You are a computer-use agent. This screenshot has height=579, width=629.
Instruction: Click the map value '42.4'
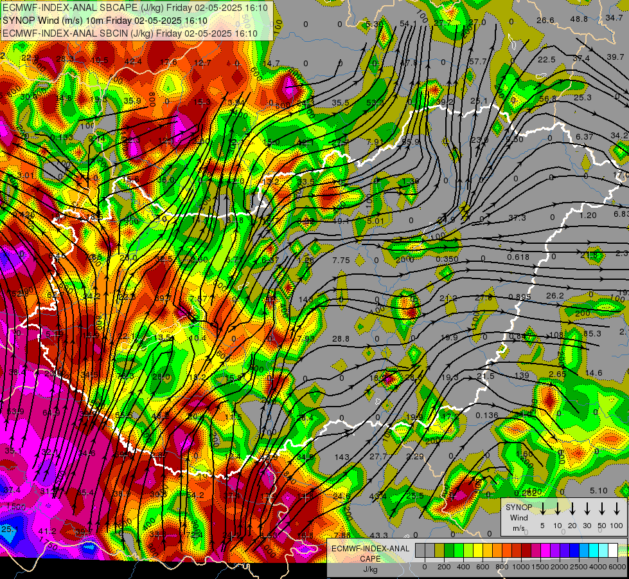pyautogui.click(x=133, y=61)
